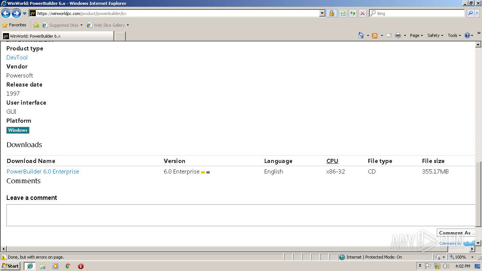482x271 pixels.
Task: Open the Page menu
Action: (416, 35)
